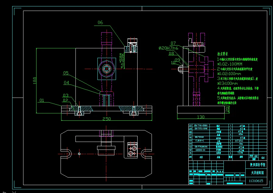273x193 pixels.
Task: Select the balloon label 08 in side view
Action: point(171,53)
